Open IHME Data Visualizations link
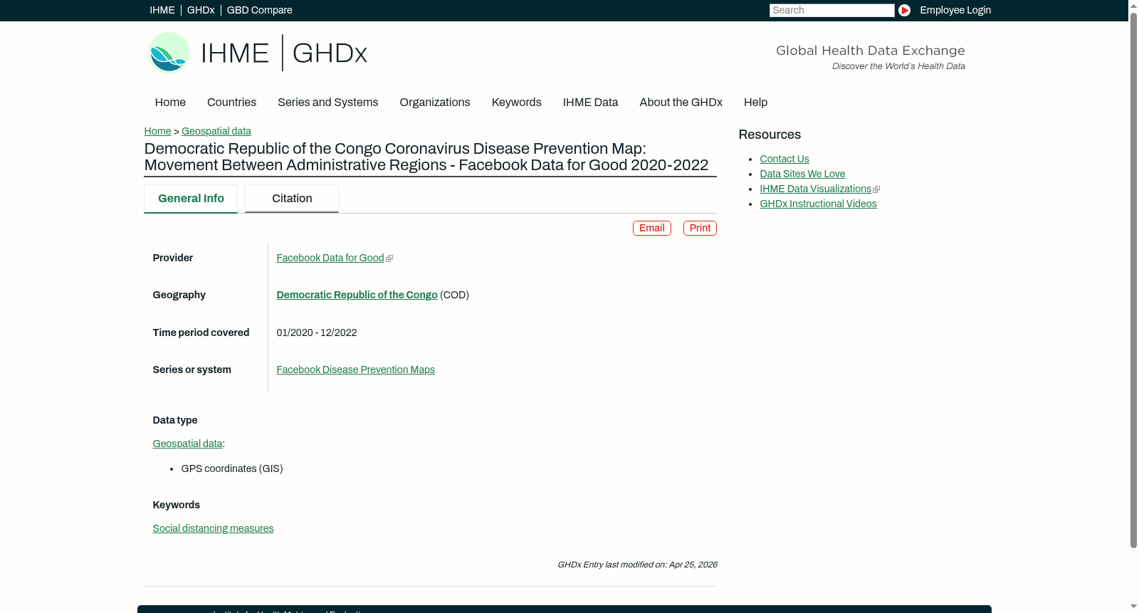1139x613 pixels. pos(815,189)
